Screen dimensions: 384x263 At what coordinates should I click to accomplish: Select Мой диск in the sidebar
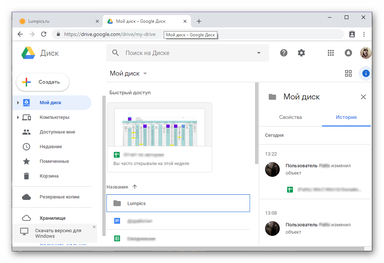point(52,102)
